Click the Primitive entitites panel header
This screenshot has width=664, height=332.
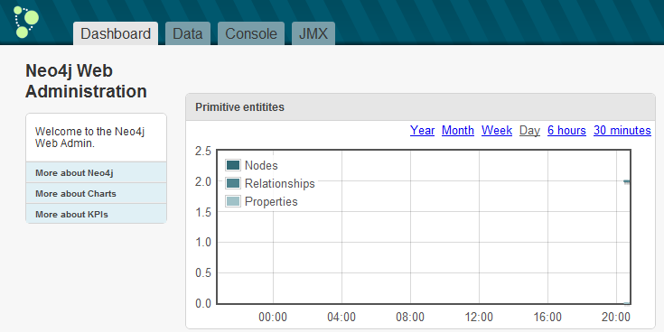click(x=420, y=107)
